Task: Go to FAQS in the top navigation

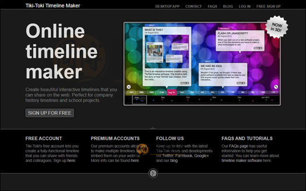Action: pos(212,7)
